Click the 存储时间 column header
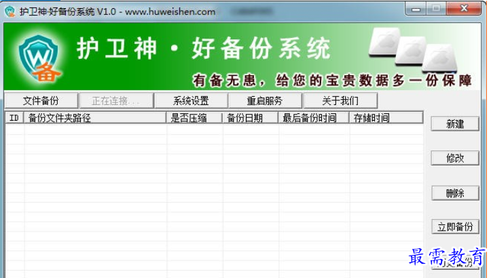The width and height of the screenshot is (491, 278). [x=386, y=118]
